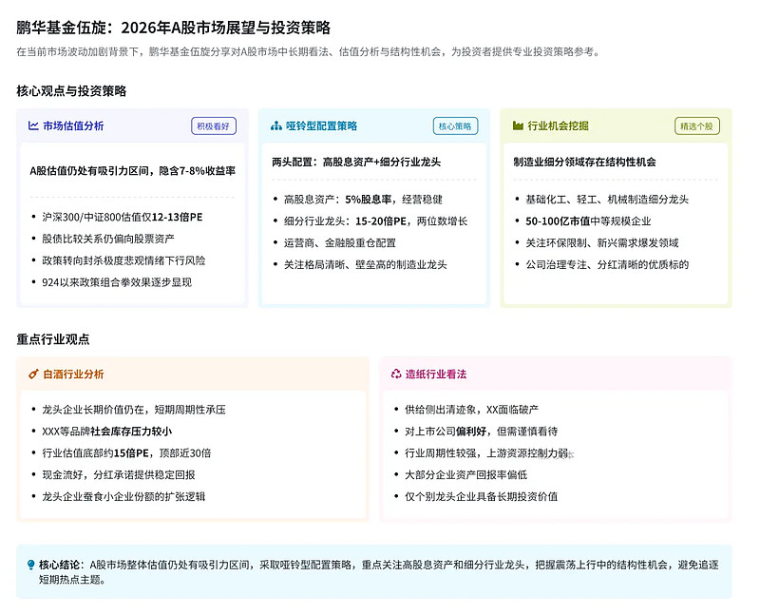Click '基础化工、轻工、机械制造细分龙头' bullet

click(x=607, y=200)
